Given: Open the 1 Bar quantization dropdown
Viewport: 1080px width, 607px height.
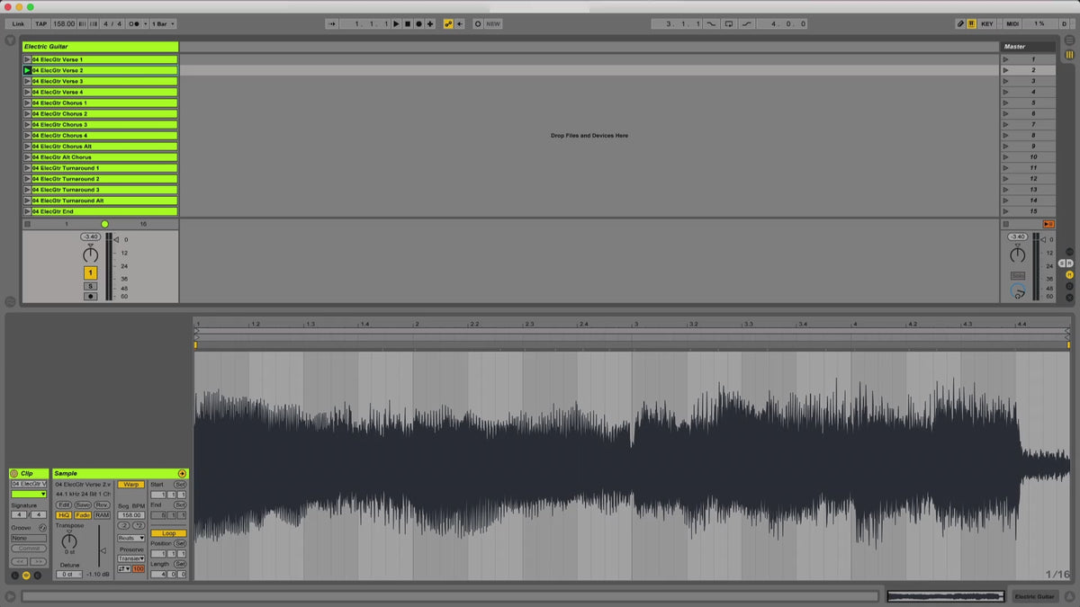Looking at the screenshot, I should (x=163, y=23).
